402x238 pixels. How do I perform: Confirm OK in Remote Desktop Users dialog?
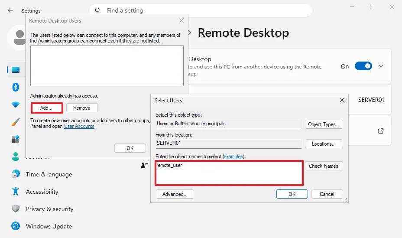coord(130,148)
